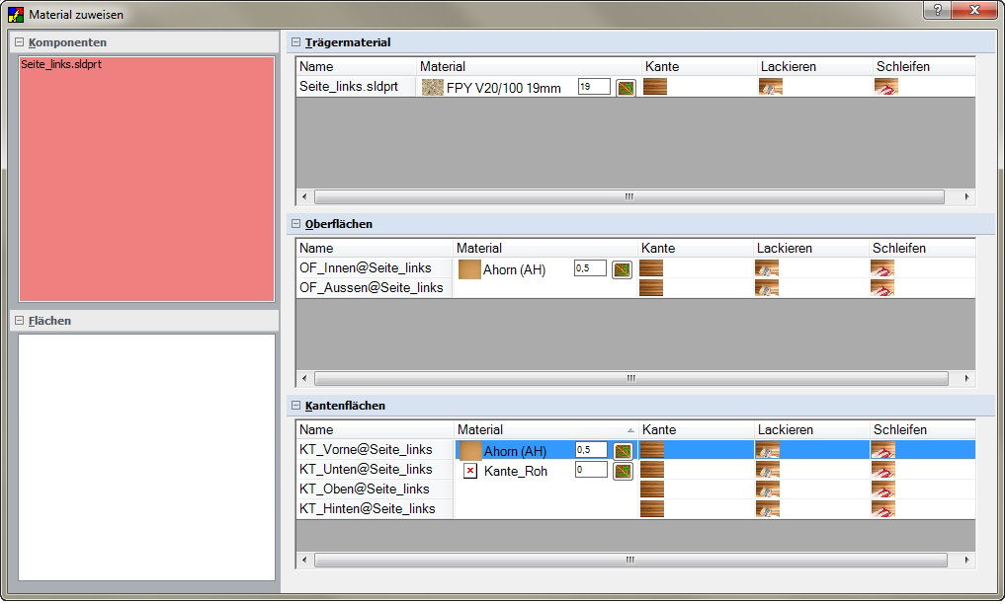Collapse the Flächen section
This screenshot has width=1005, height=604.
click(19, 321)
